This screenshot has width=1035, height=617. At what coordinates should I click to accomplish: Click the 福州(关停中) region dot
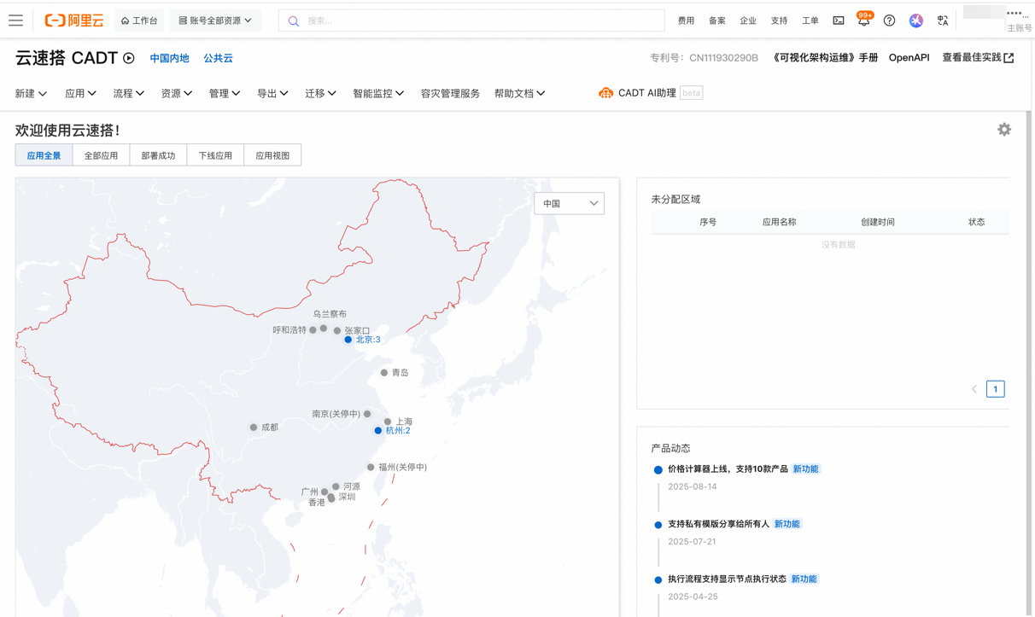[x=371, y=468]
